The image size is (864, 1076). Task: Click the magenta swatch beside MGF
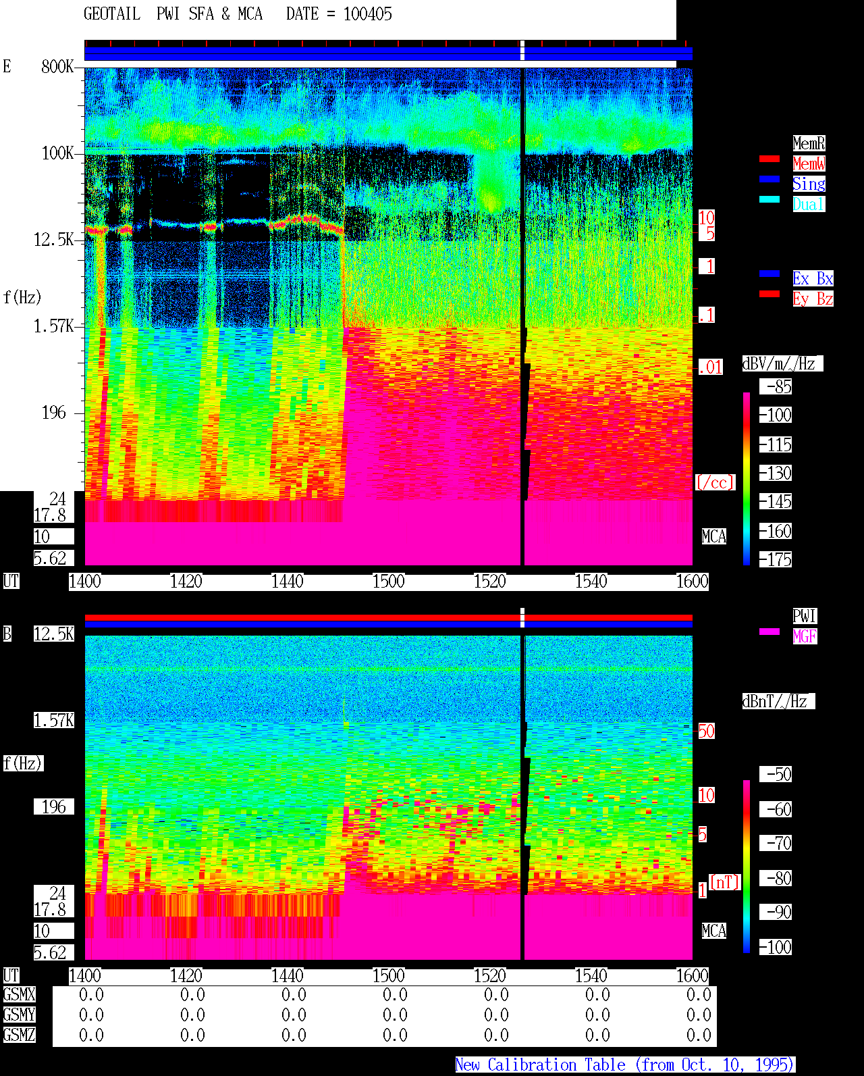769,632
